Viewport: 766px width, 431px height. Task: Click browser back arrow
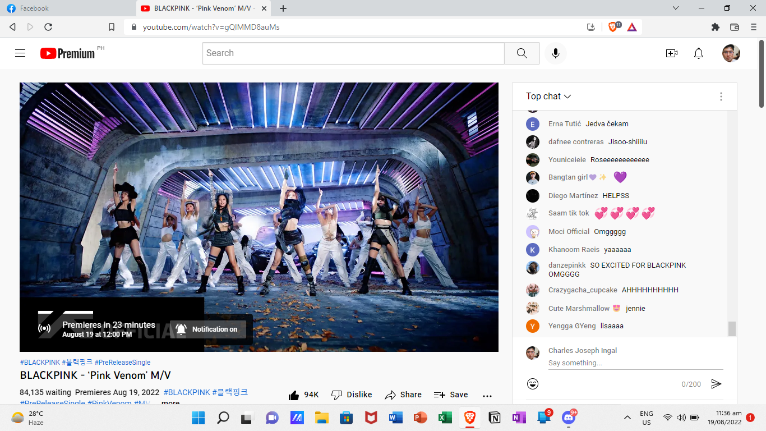(12, 27)
